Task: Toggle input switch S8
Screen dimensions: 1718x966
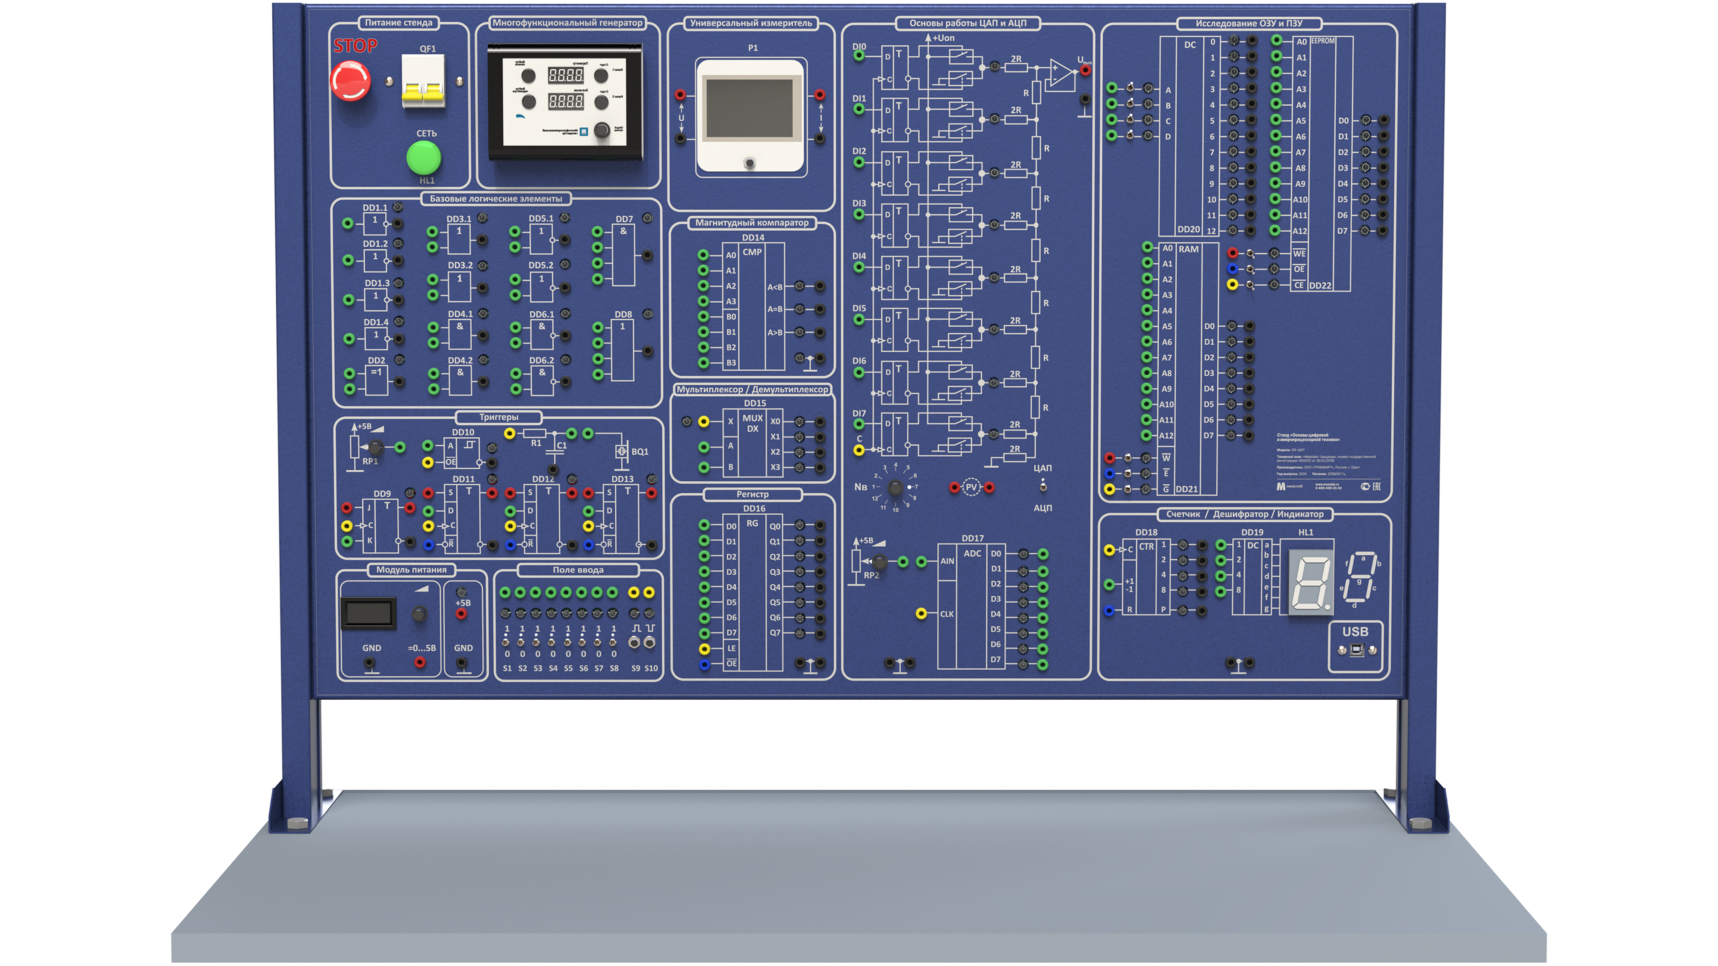Action: 614,641
